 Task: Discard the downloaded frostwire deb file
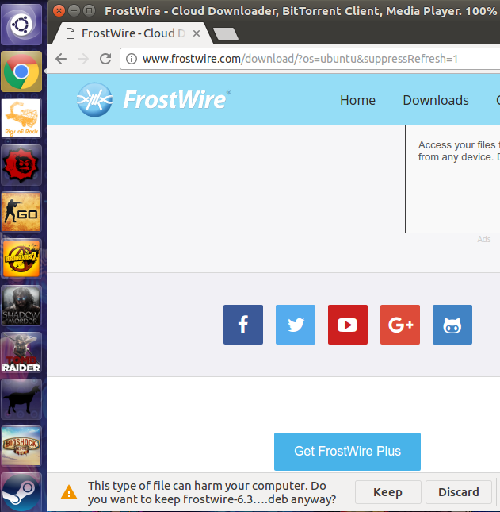coord(459,492)
